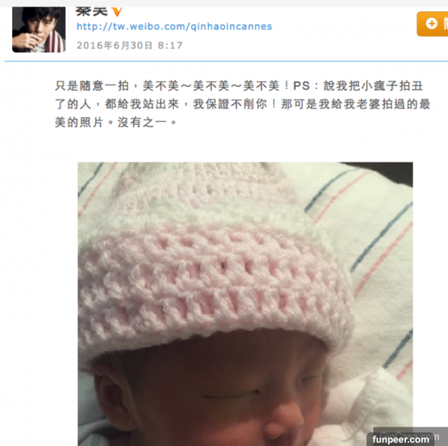Click the post line ending 拍過的最
The image size is (448, 446).
[242, 105]
